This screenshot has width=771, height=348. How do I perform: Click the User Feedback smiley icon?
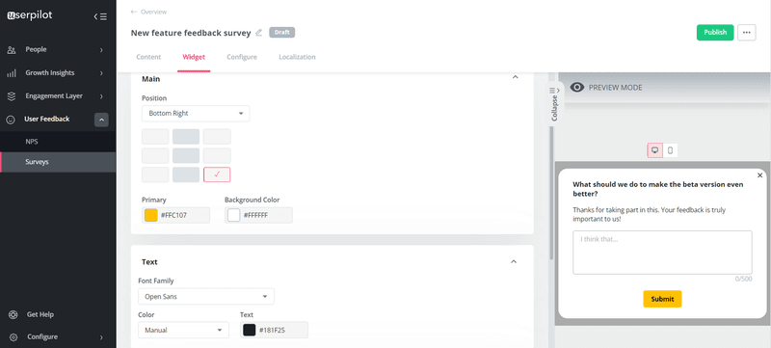pyautogui.click(x=11, y=120)
